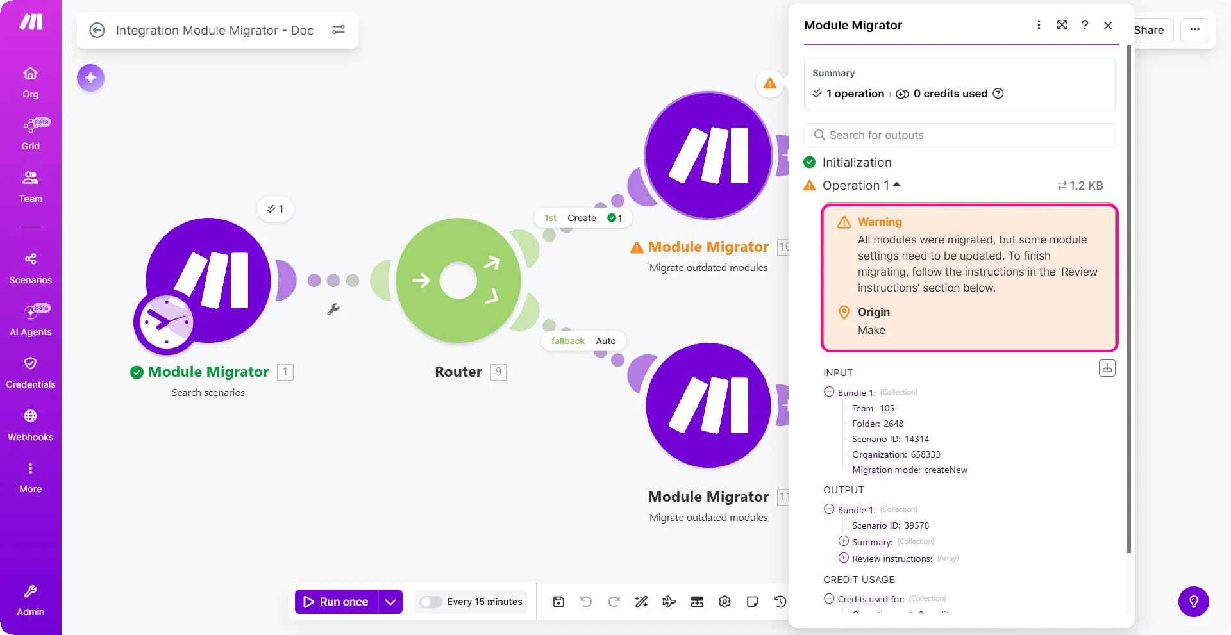The image size is (1231, 635).
Task: Click the warning bubble above top module
Action: [x=770, y=83]
